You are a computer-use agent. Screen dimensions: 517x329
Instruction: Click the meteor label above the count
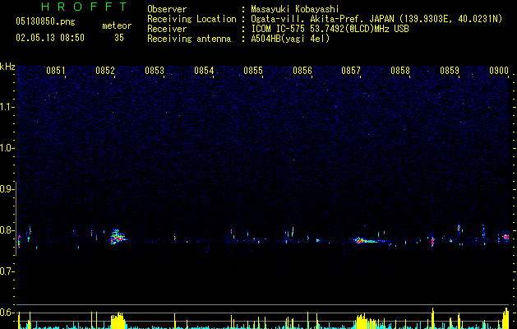[117, 25]
